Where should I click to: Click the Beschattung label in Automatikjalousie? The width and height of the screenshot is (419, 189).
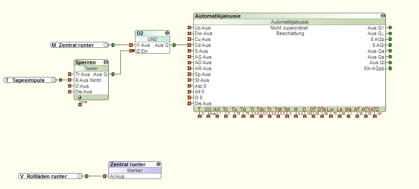[x=290, y=34]
